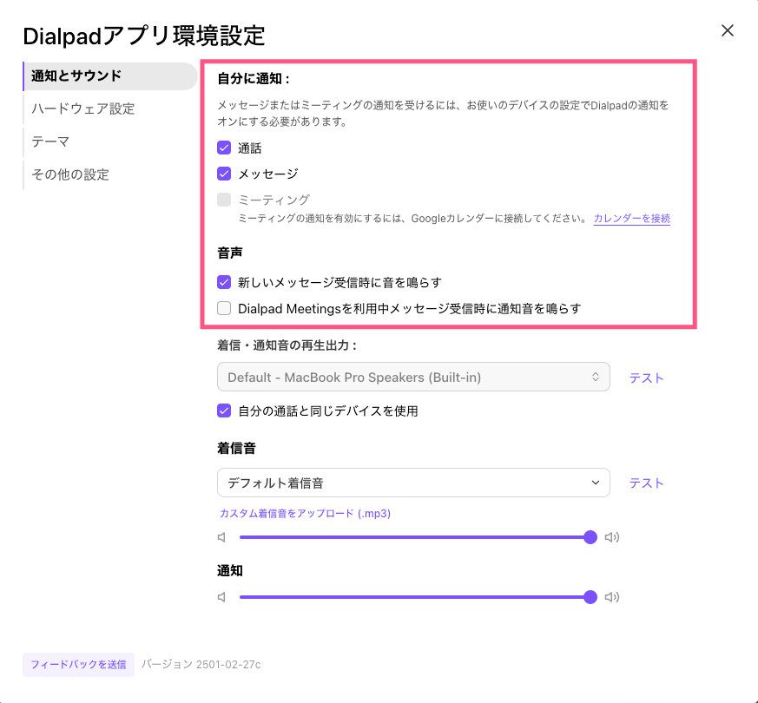Select the 通知とサウンド tab
The image size is (758, 703).
[110, 76]
